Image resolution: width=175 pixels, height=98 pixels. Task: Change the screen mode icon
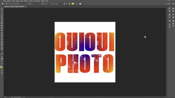pos(2,73)
